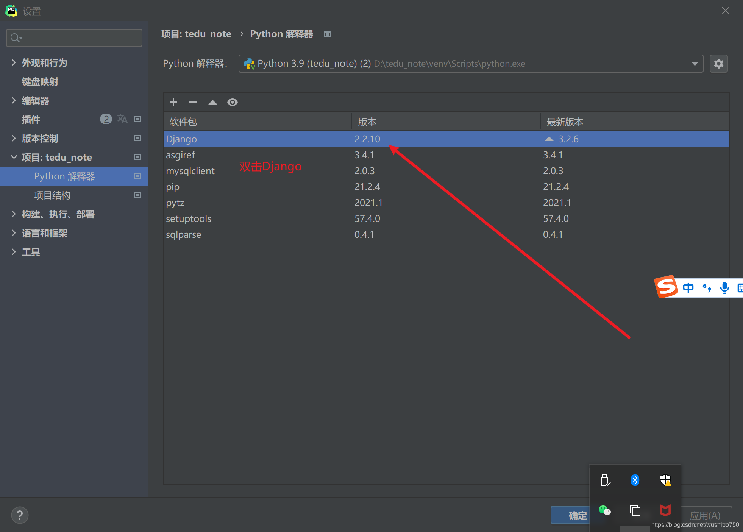Expand the 外观和行为 tree node
The height and width of the screenshot is (532, 743).
[x=14, y=62]
